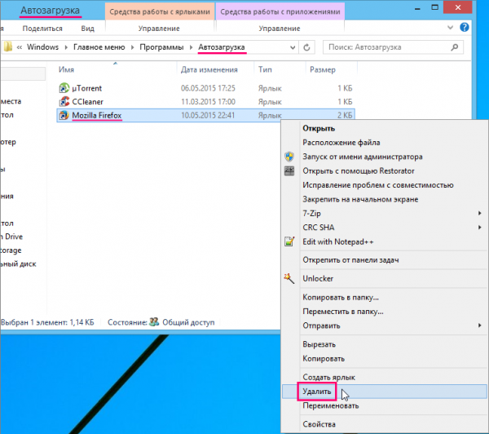Select the µTorrent file name
The width and height of the screenshot is (489, 434).
pos(86,88)
